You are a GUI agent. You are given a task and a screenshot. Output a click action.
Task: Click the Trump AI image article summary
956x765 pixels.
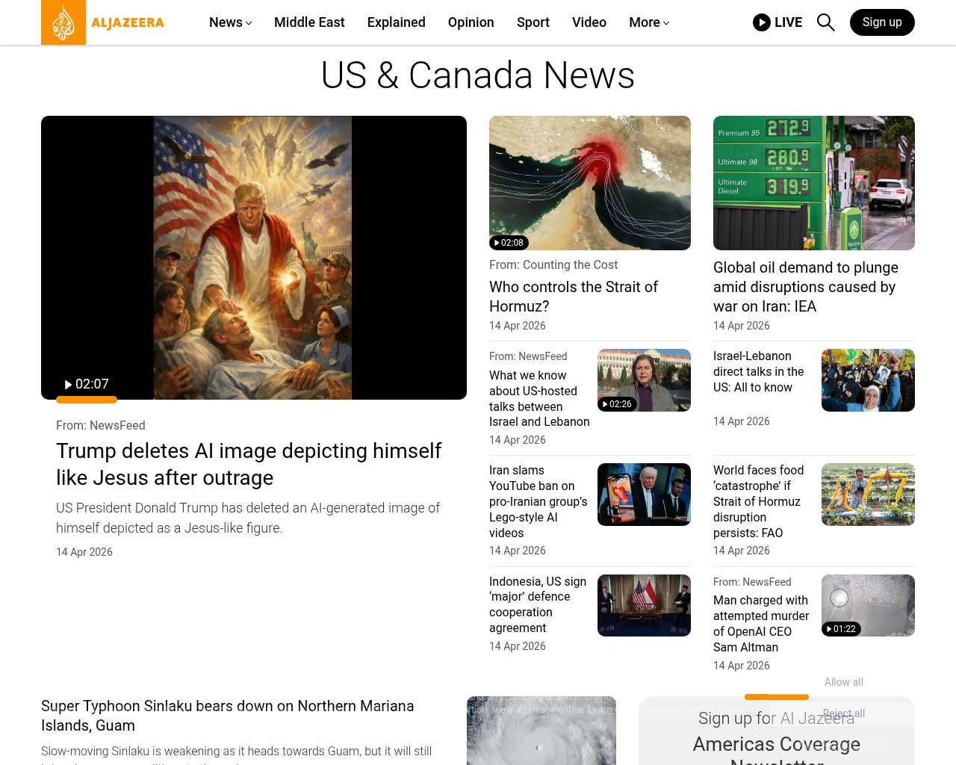point(248,518)
